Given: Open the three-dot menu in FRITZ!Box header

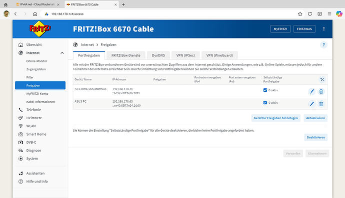Looking at the screenshot, I should (x=324, y=29).
